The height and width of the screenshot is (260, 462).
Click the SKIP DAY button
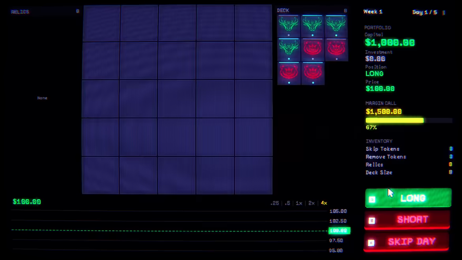click(x=406, y=242)
